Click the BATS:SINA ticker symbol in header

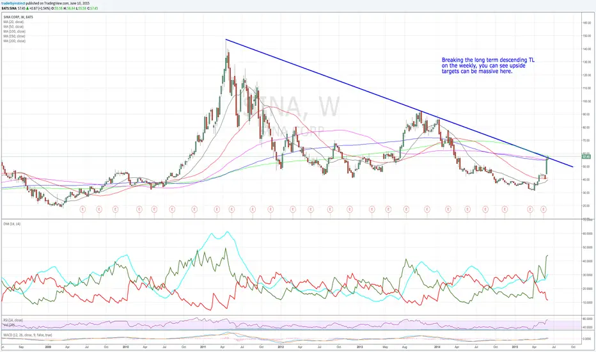pos(8,8)
